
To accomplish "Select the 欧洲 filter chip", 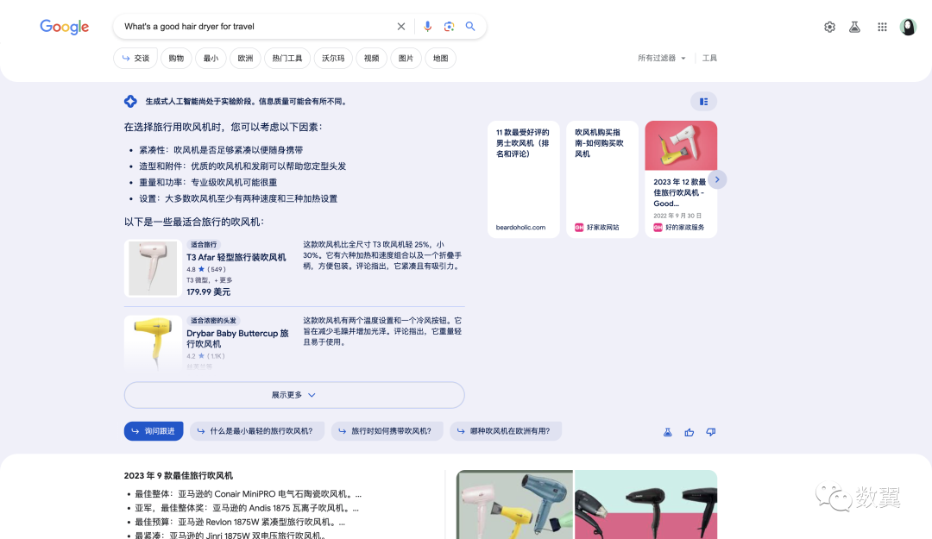I will [245, 59].
